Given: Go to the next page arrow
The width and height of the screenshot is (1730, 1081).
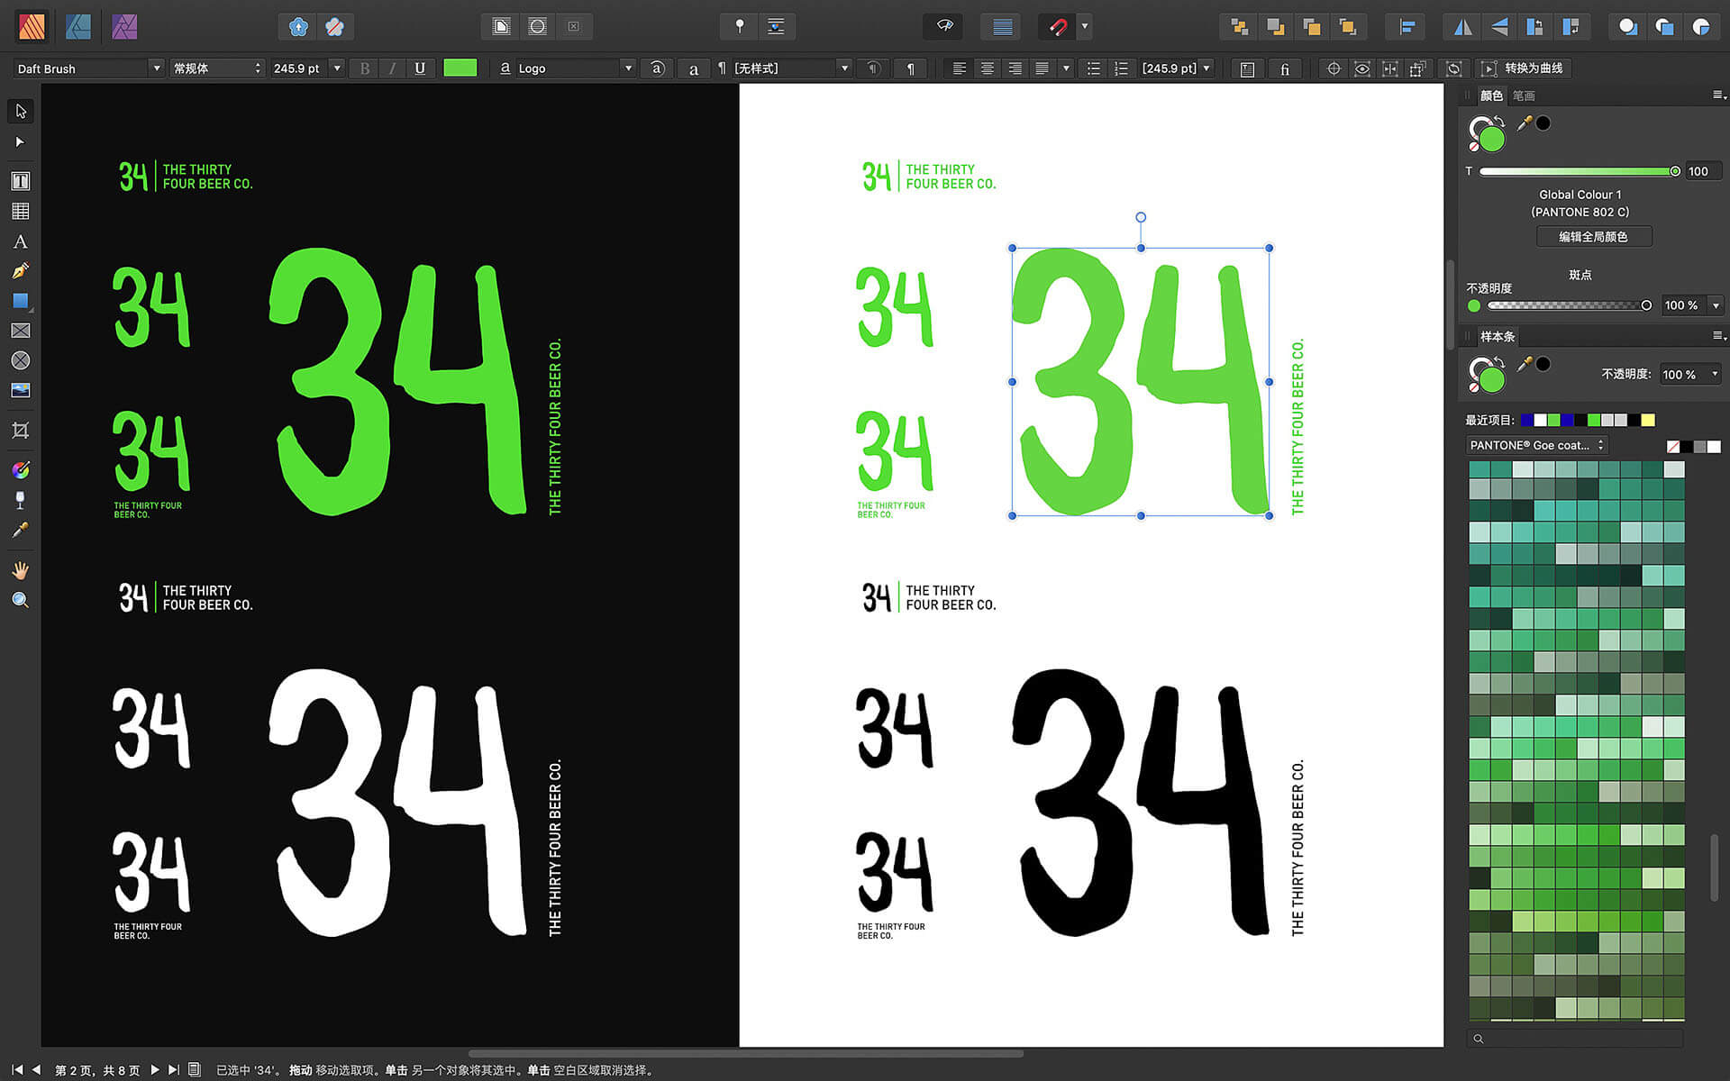Looking at the screenshot, I should click(x=155, y=1070).
